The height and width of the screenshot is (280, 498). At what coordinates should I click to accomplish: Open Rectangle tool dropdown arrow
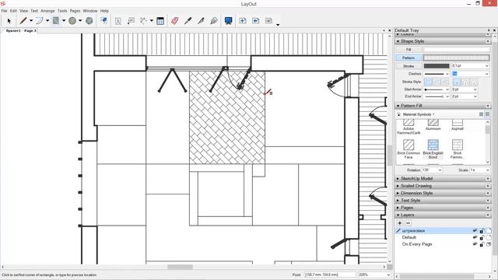pyautogui.click(x=64, y=21)
